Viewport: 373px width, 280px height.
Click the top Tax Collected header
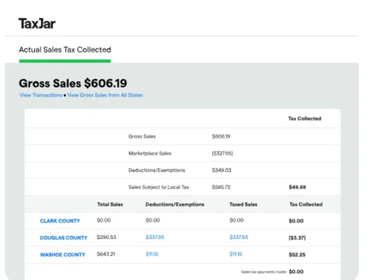(x=304, y=119)
